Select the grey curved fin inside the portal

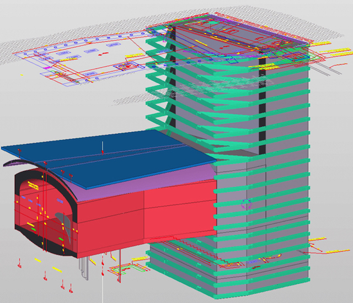click(65, 224)
